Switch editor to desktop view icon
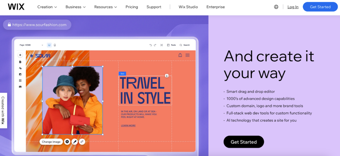 [x=49, y=45]
